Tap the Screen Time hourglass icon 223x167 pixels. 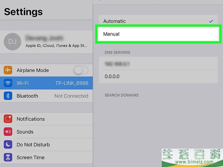click(x=8, y=157)
